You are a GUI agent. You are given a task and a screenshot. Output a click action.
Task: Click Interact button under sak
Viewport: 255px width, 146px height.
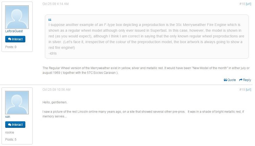coord(15,125)
